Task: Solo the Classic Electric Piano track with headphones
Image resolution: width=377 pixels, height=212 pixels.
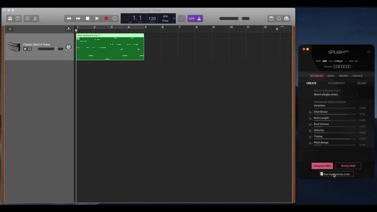Action: [x=29, y=49]
